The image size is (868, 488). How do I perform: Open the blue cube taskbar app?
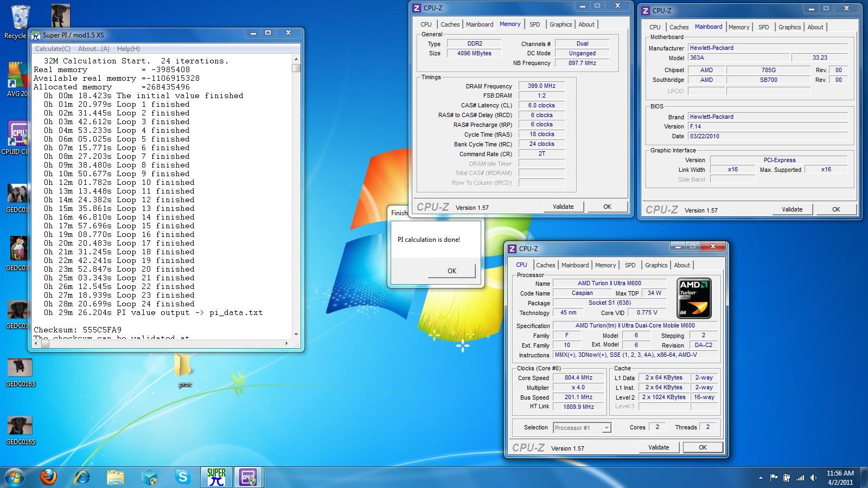149,477
